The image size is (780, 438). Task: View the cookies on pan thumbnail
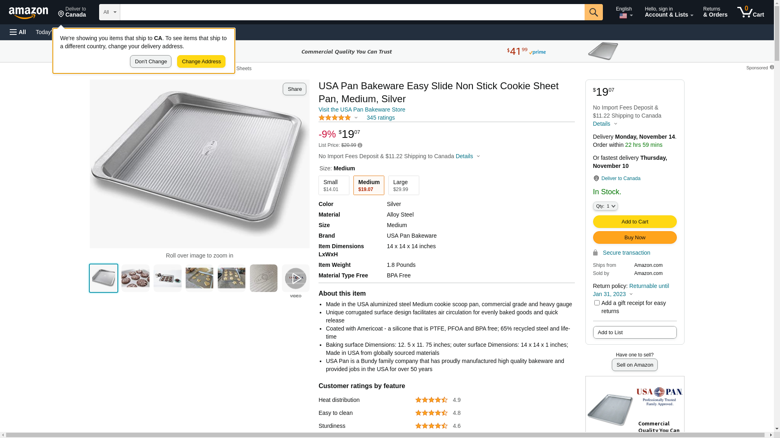point(135,278)
